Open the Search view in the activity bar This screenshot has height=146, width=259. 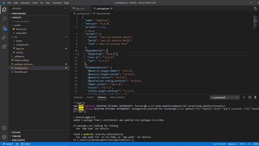(4, 19)
